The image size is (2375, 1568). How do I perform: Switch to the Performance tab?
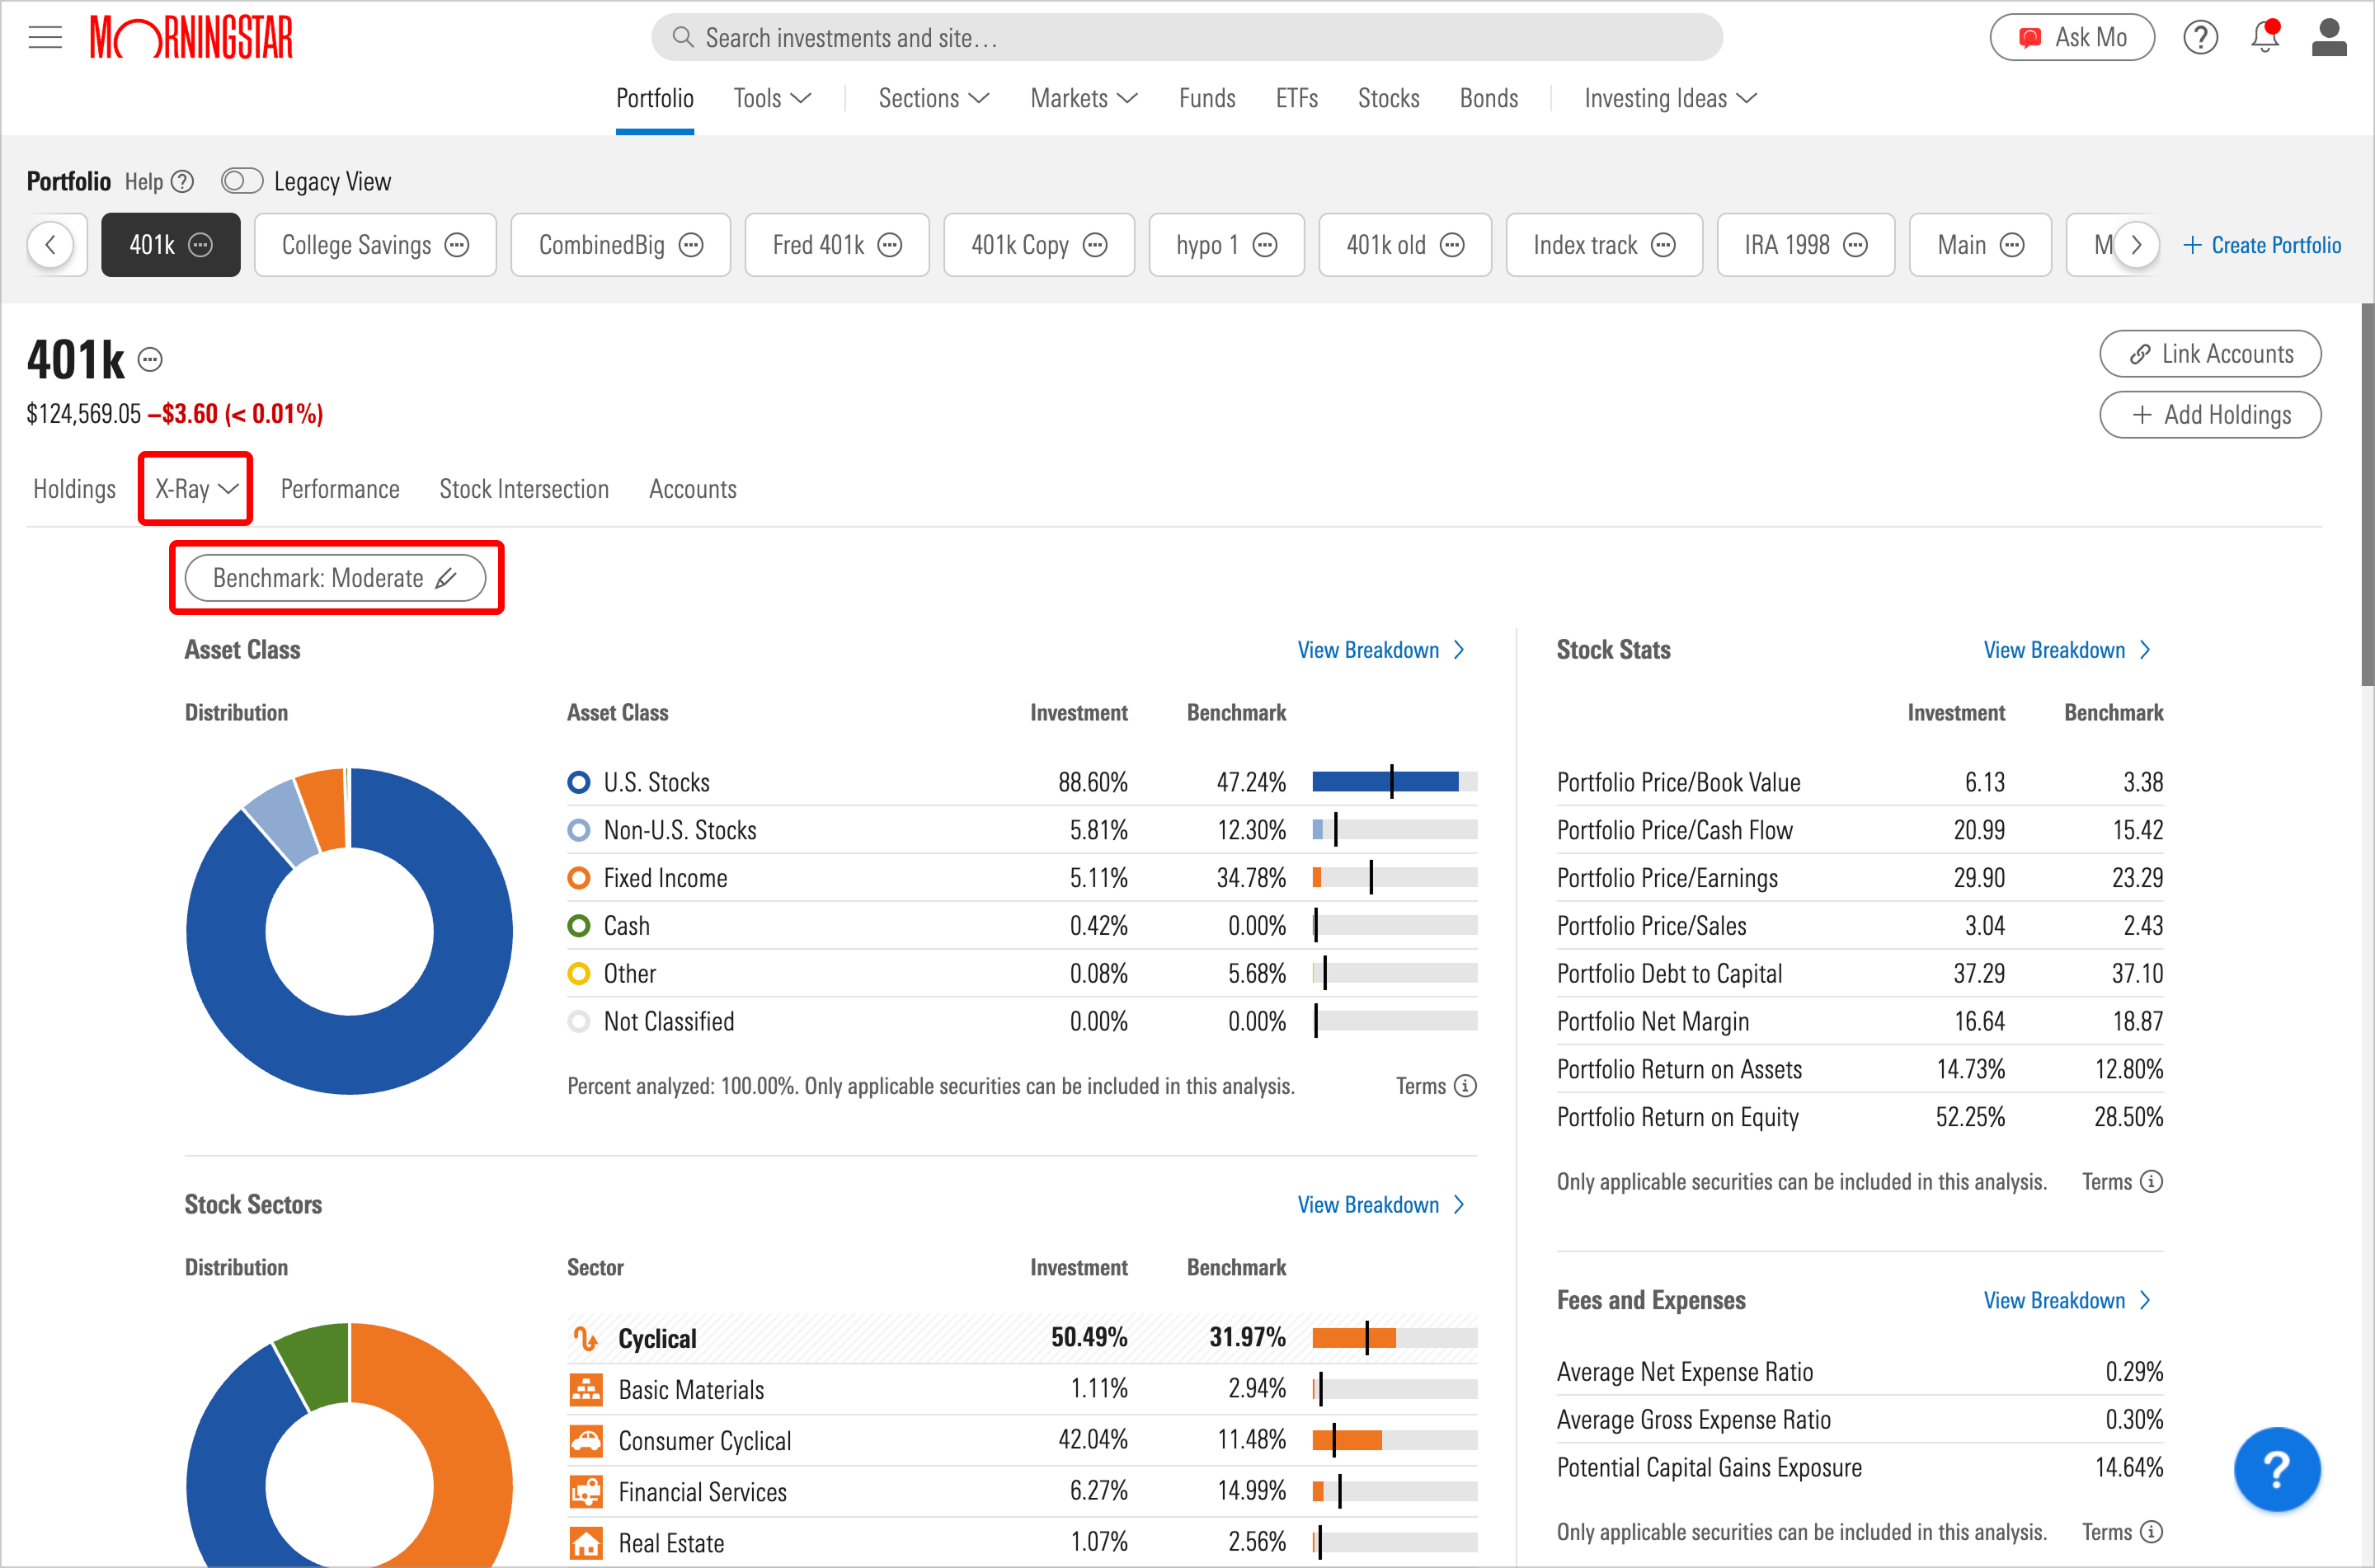340,489
